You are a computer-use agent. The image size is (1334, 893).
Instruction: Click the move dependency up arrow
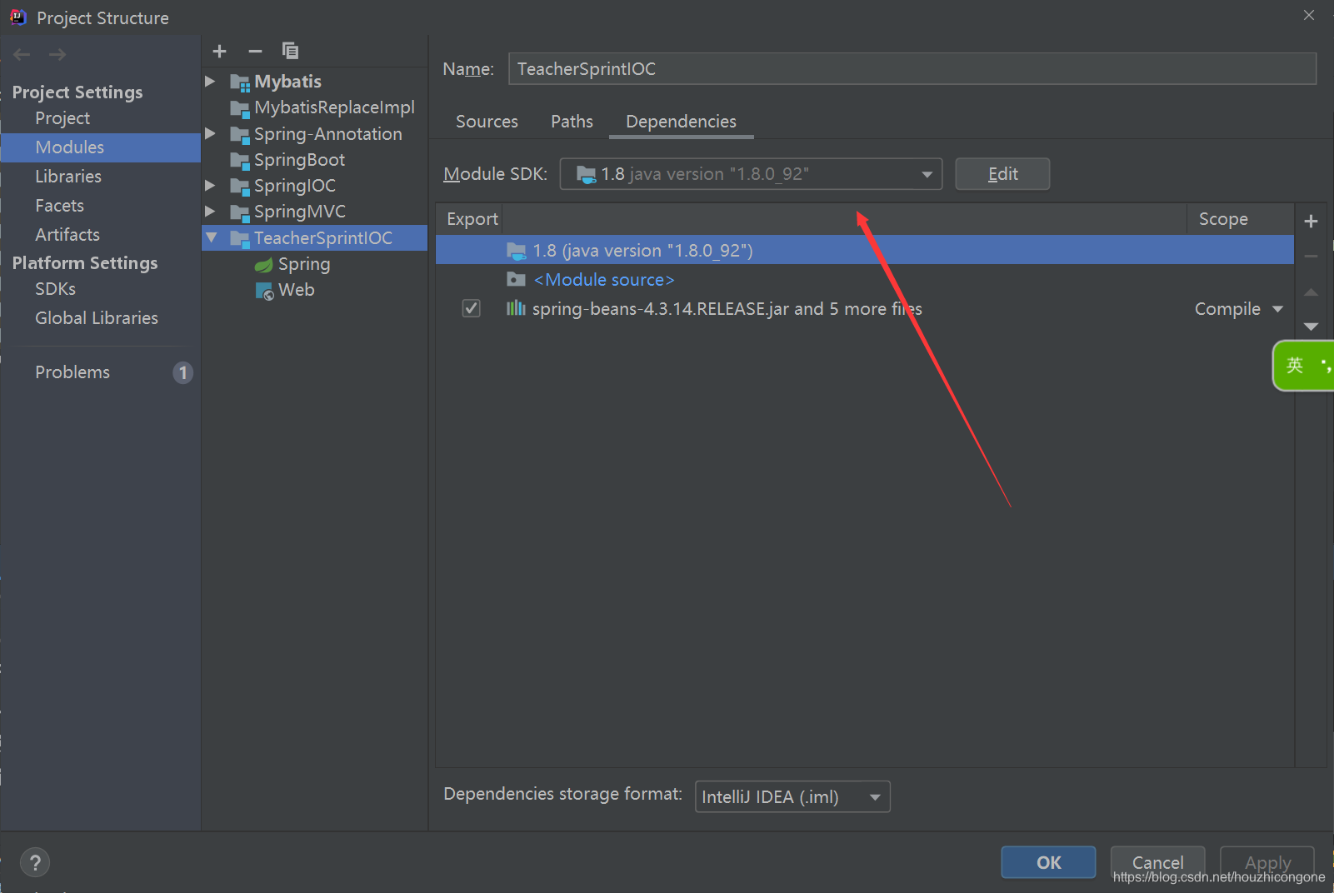[1311, 292]
